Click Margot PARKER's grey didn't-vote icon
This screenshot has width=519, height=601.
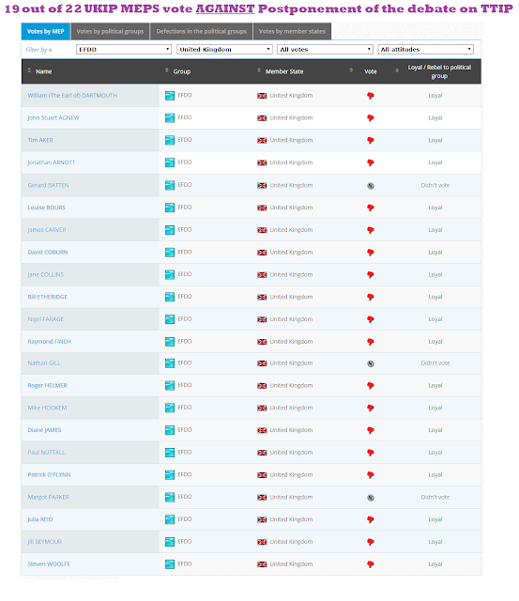[371, 498]
